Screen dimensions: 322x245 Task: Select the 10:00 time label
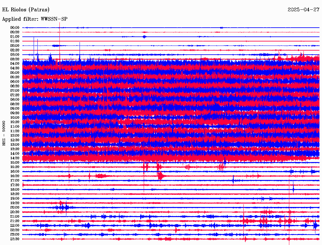click(x=15, y=118)
